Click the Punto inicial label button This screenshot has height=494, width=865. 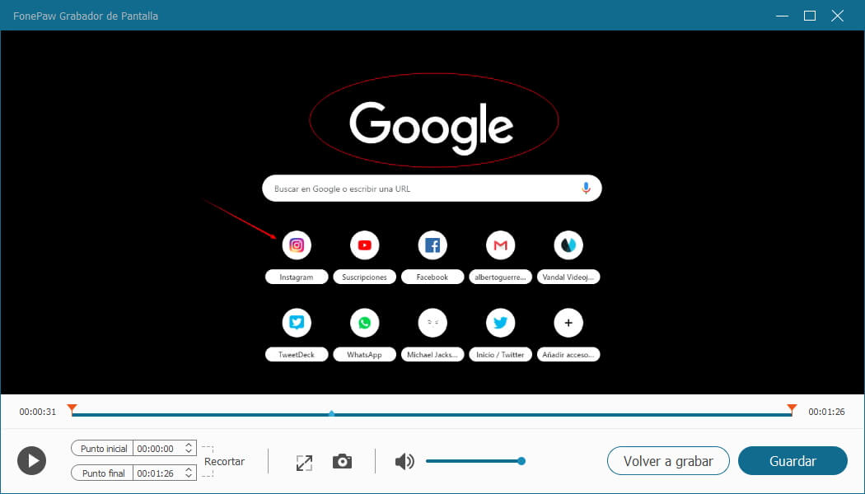pyautogui.click(x=103, y=448)
